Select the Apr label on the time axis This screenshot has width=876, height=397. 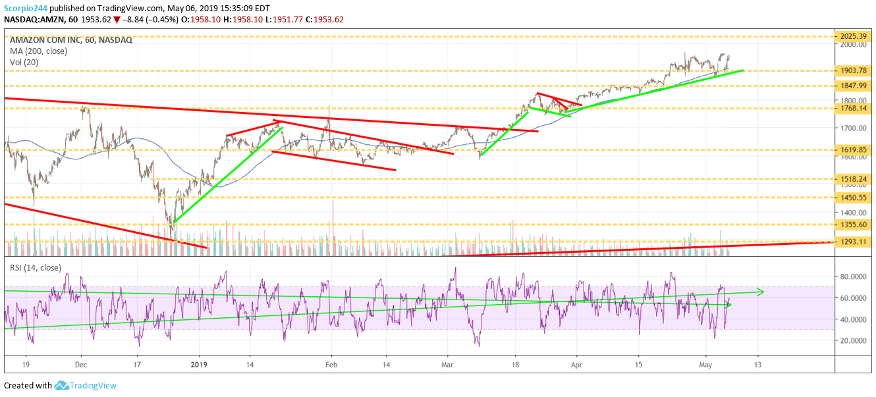[577, 363]
